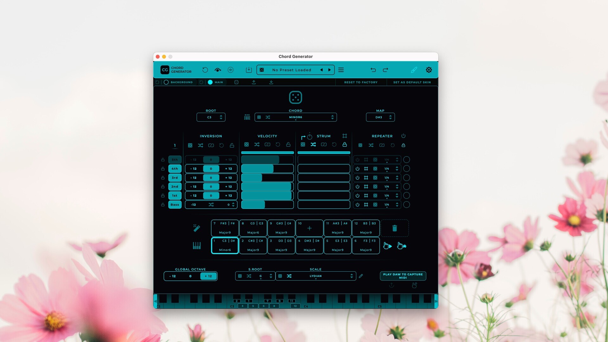Add a chord on empty pad 10
Viewport: 608px width, 342px height.
309,228
